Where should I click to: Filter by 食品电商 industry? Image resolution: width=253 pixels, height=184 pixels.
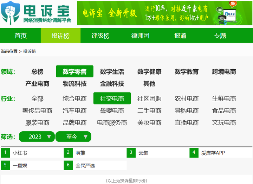tap(224, 111)
